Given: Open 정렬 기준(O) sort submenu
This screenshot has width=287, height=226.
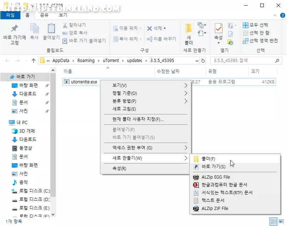Looking at the screenshot, I should [146, 93].
